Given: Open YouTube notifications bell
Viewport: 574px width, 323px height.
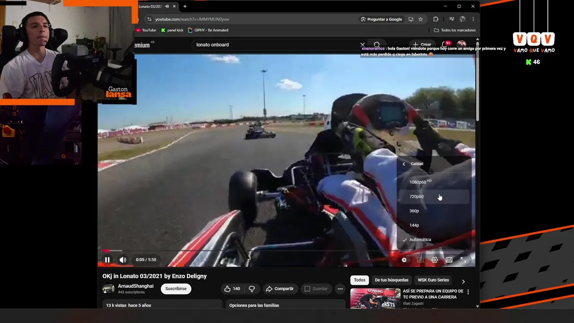Looking at the screenshot, I should point(445,44).
